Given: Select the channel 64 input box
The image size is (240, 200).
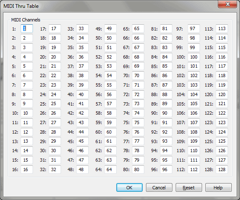Looking at the screenshot, I should [x=111, y=169].
